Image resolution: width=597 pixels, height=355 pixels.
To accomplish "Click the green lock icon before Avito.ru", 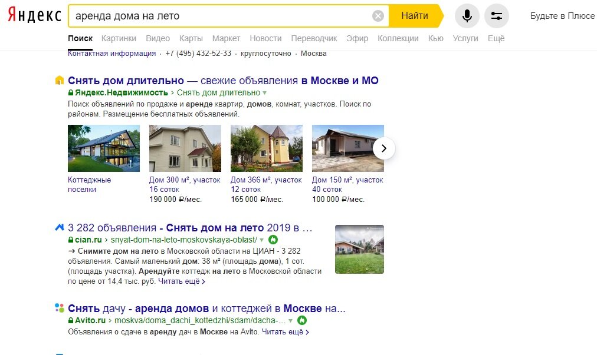I will tap(70, 320).
